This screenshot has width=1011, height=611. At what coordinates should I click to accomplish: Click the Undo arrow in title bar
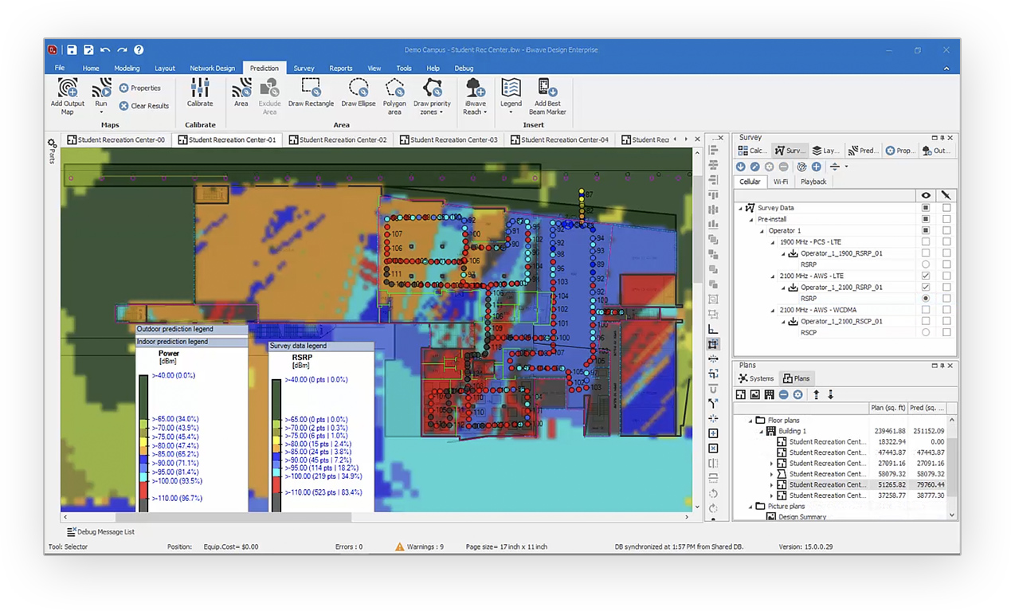click(105, 49)
